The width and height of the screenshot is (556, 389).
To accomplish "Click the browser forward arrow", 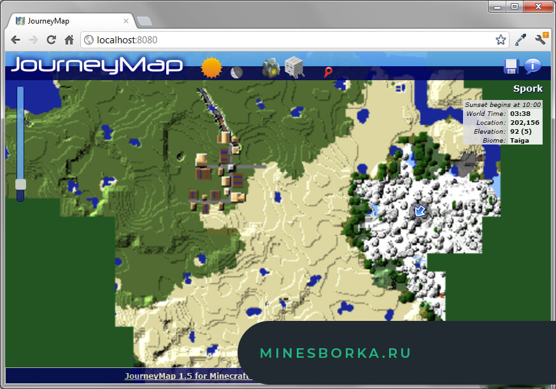I will click(x=33, y=39).
